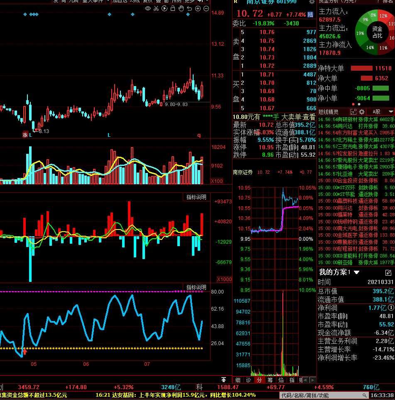Select sell level 5 price 10.76

click(x=267, y=32)
